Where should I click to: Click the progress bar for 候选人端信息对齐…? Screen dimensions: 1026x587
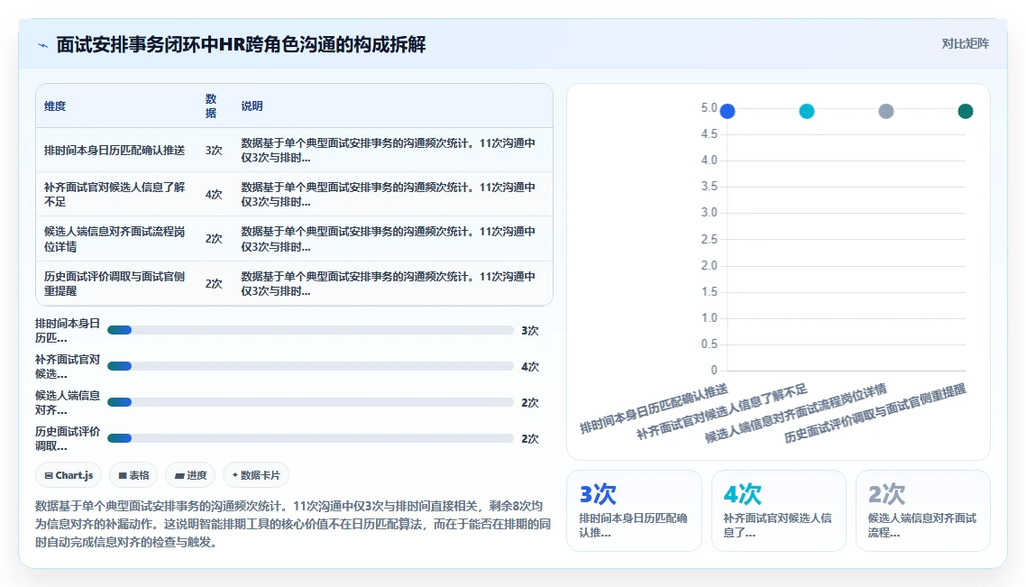click(x=310, y=402)
